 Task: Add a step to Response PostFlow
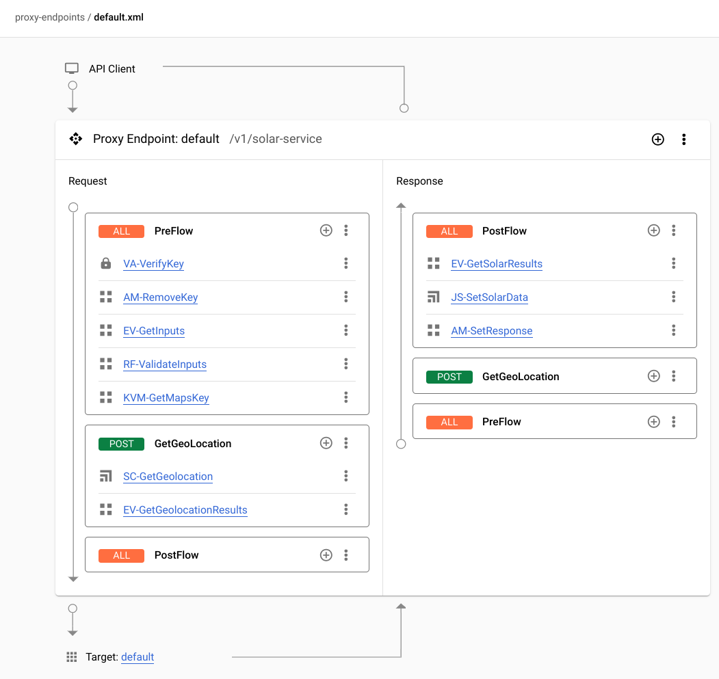[654, 230]
